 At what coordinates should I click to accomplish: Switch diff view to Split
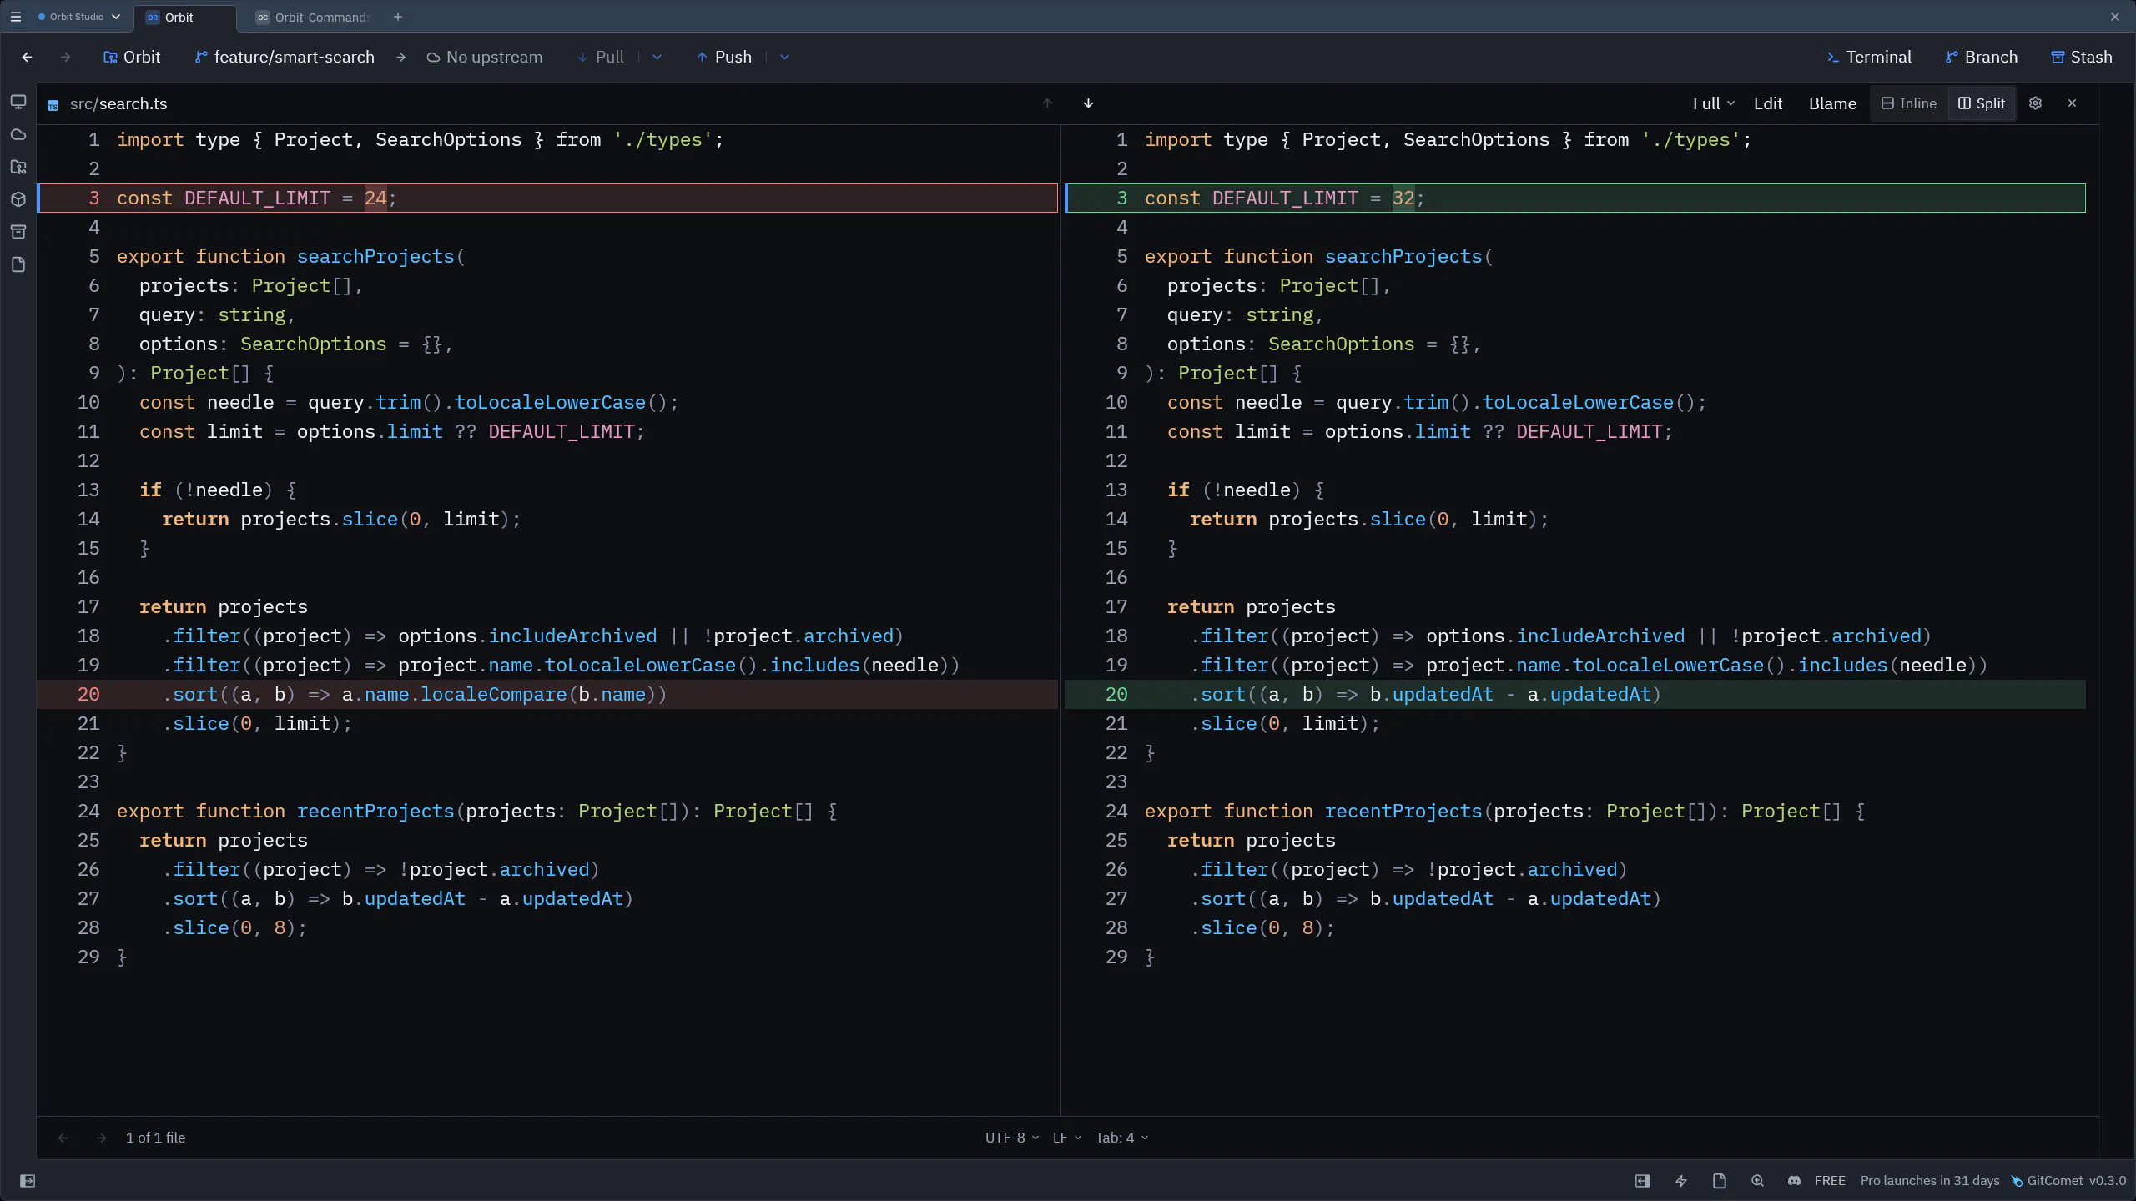coord(1982,103)
